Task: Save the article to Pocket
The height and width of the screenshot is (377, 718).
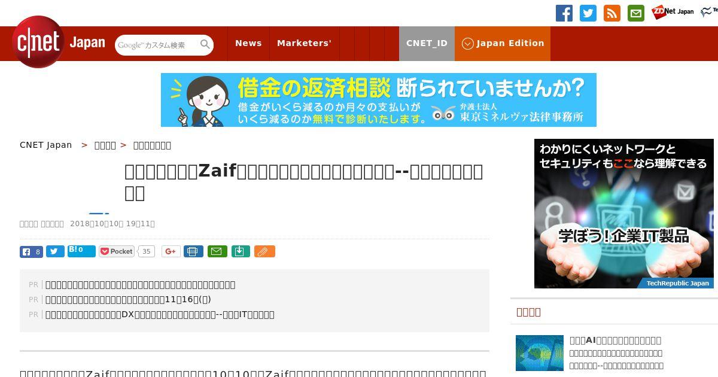Action: (117, 251)
